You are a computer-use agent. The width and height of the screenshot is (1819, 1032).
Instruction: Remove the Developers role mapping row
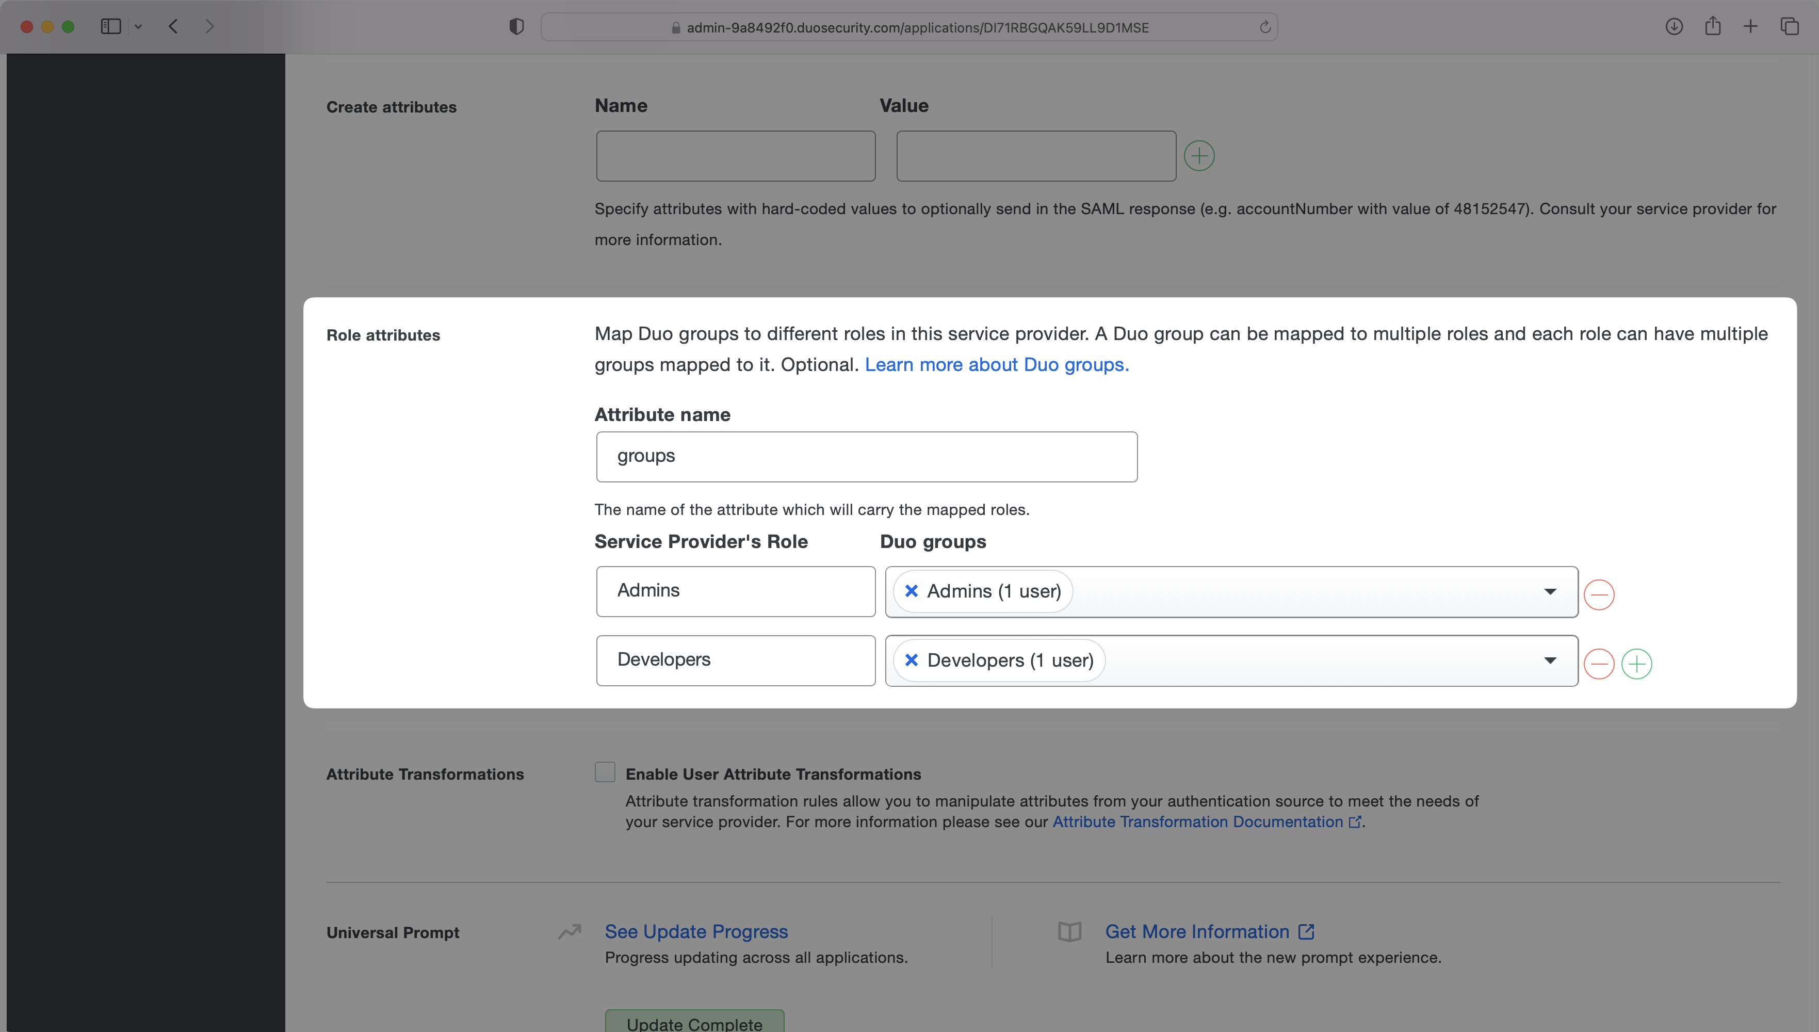(x=1599, y=664)
